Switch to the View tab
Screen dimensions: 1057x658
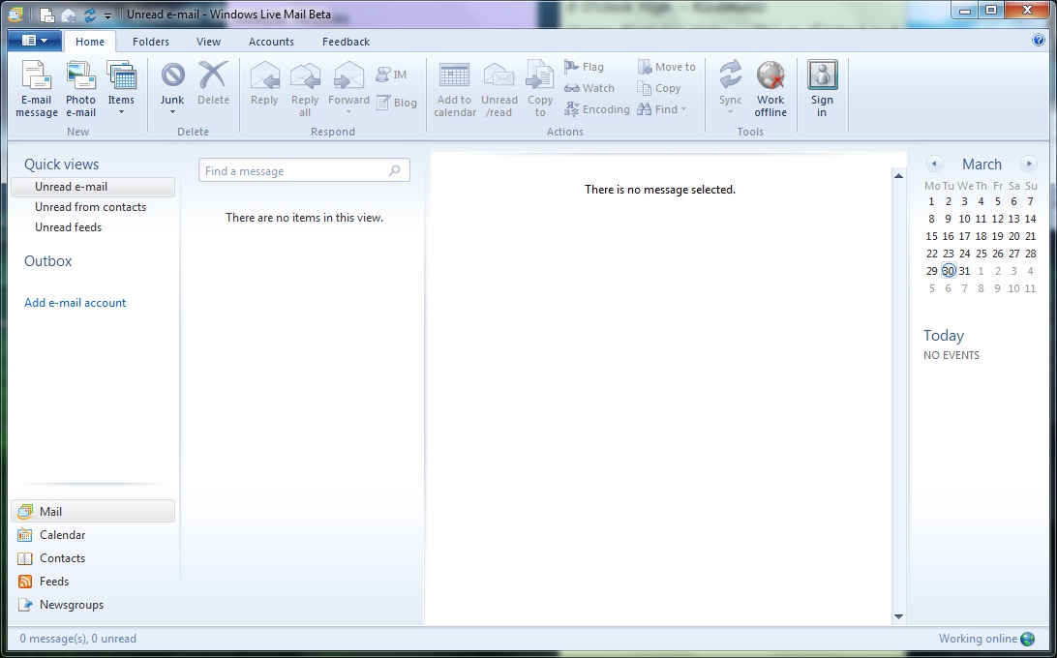tap(208, 41)
